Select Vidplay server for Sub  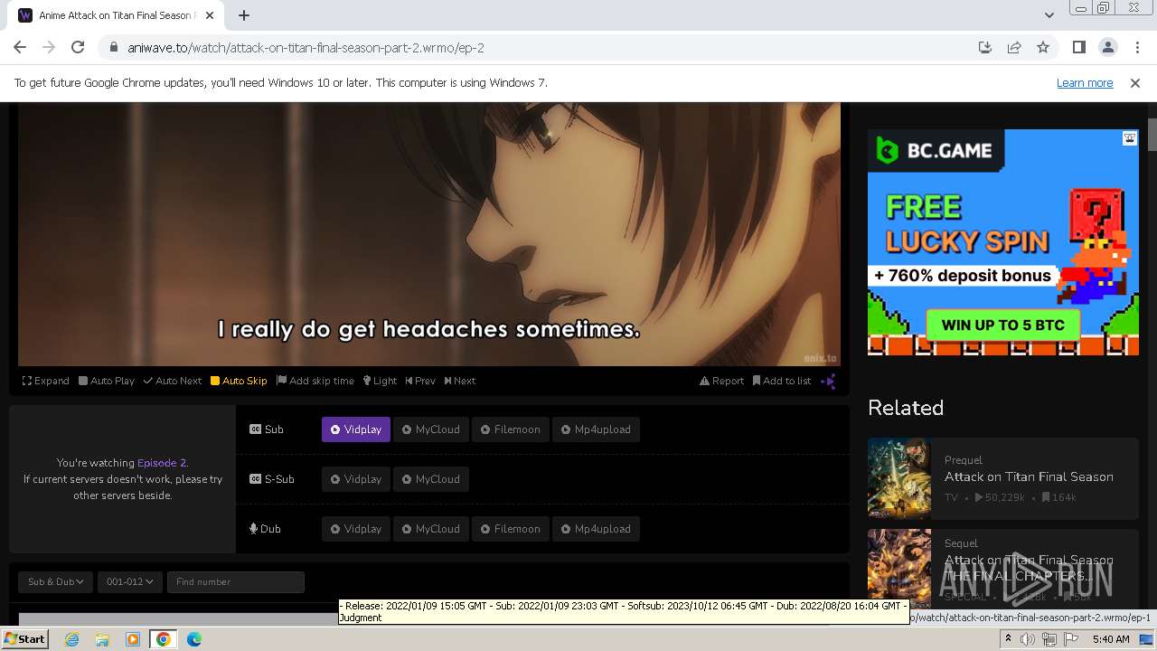356,429
